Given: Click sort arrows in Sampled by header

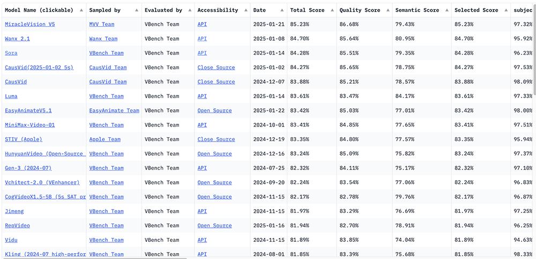Looking at the screenshot, I should tap(136, 10).
